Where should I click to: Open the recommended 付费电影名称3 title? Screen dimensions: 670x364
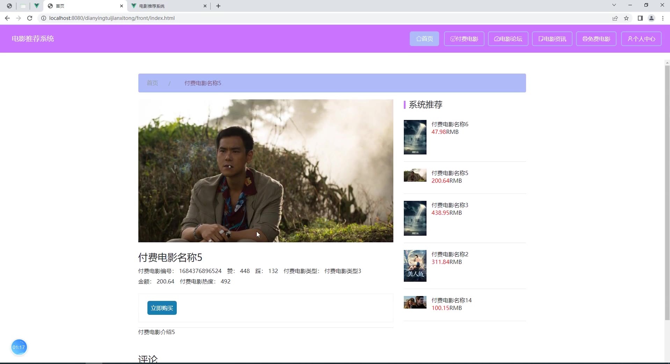(x=450, y=205)
